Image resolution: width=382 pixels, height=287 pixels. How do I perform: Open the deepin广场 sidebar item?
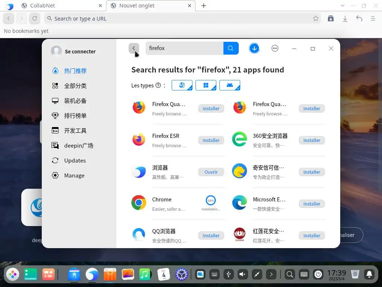pos(79,146)
